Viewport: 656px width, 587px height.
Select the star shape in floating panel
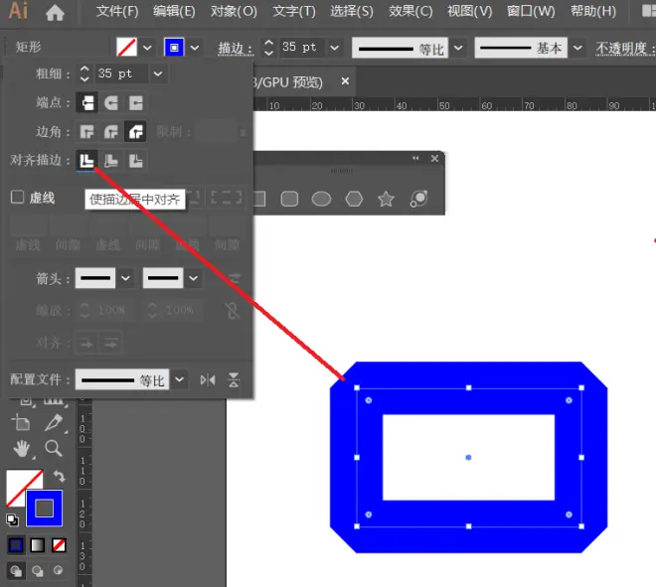[386, 199]
